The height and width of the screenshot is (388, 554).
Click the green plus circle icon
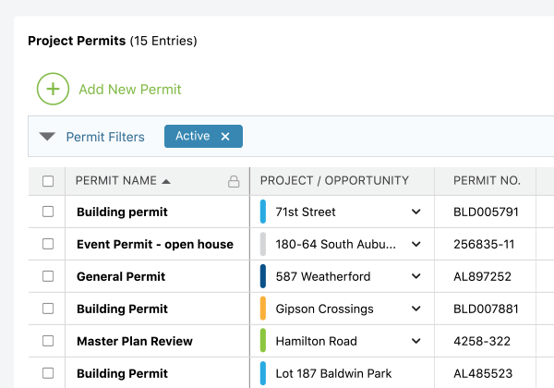tap(53, 89)
